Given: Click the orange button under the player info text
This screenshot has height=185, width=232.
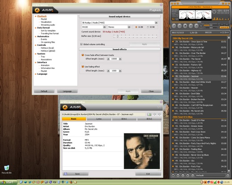Looking at the screenshot, I should [173, 19].
